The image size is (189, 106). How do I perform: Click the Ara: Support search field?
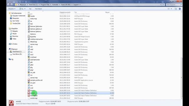(173, 5)
